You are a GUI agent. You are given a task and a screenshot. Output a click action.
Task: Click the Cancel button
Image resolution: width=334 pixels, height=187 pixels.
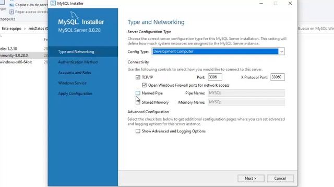pos(280,178)
